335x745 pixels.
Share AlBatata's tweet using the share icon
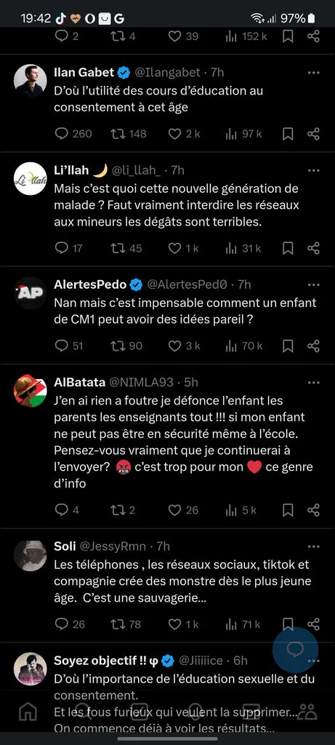(x=314, y=510)
